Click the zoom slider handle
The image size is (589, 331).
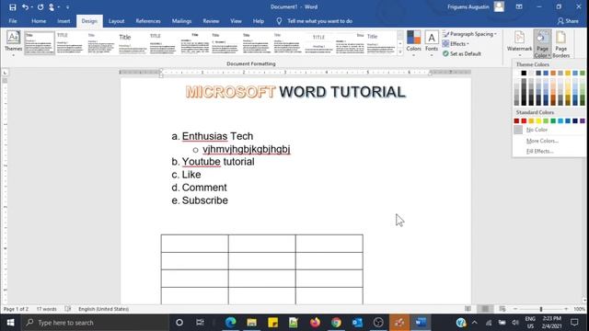point(541,309)
